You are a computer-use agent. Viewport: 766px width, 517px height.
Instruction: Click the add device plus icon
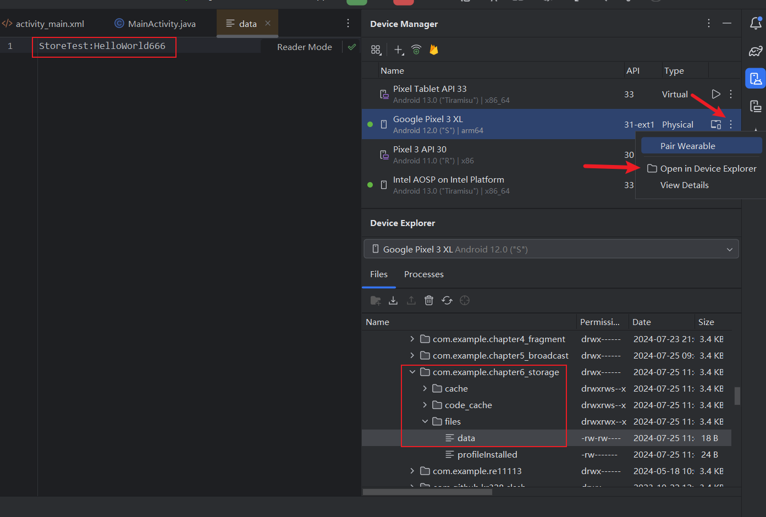click(398, 50)
